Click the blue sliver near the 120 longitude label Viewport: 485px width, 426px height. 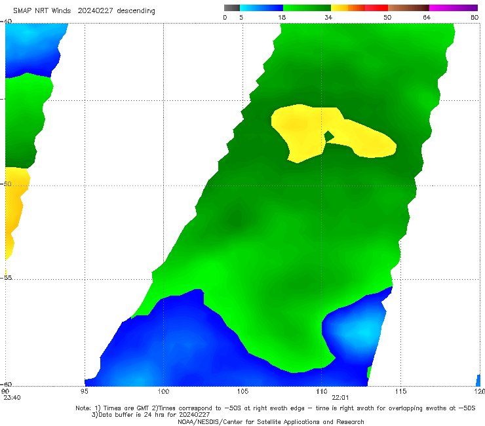coord(478,381)
